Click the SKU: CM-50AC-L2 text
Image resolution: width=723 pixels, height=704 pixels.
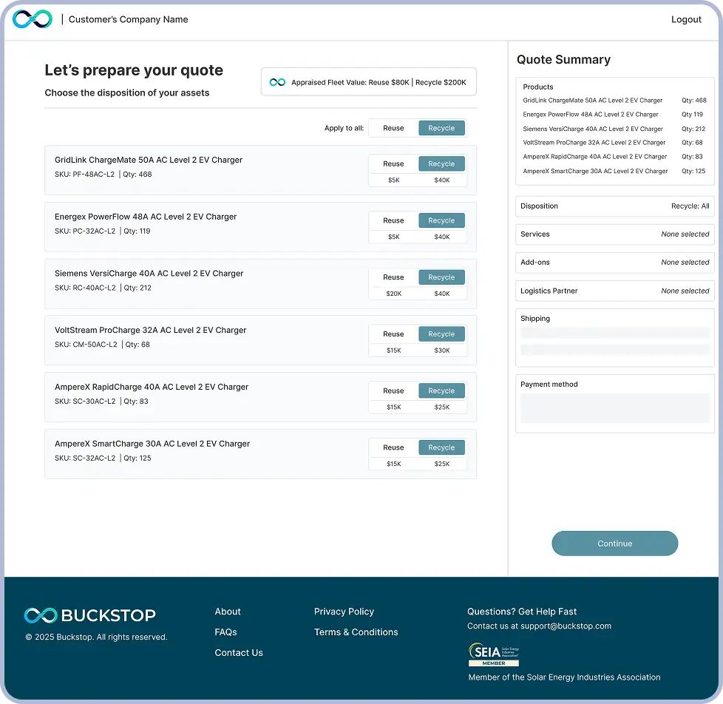point(86,345)
